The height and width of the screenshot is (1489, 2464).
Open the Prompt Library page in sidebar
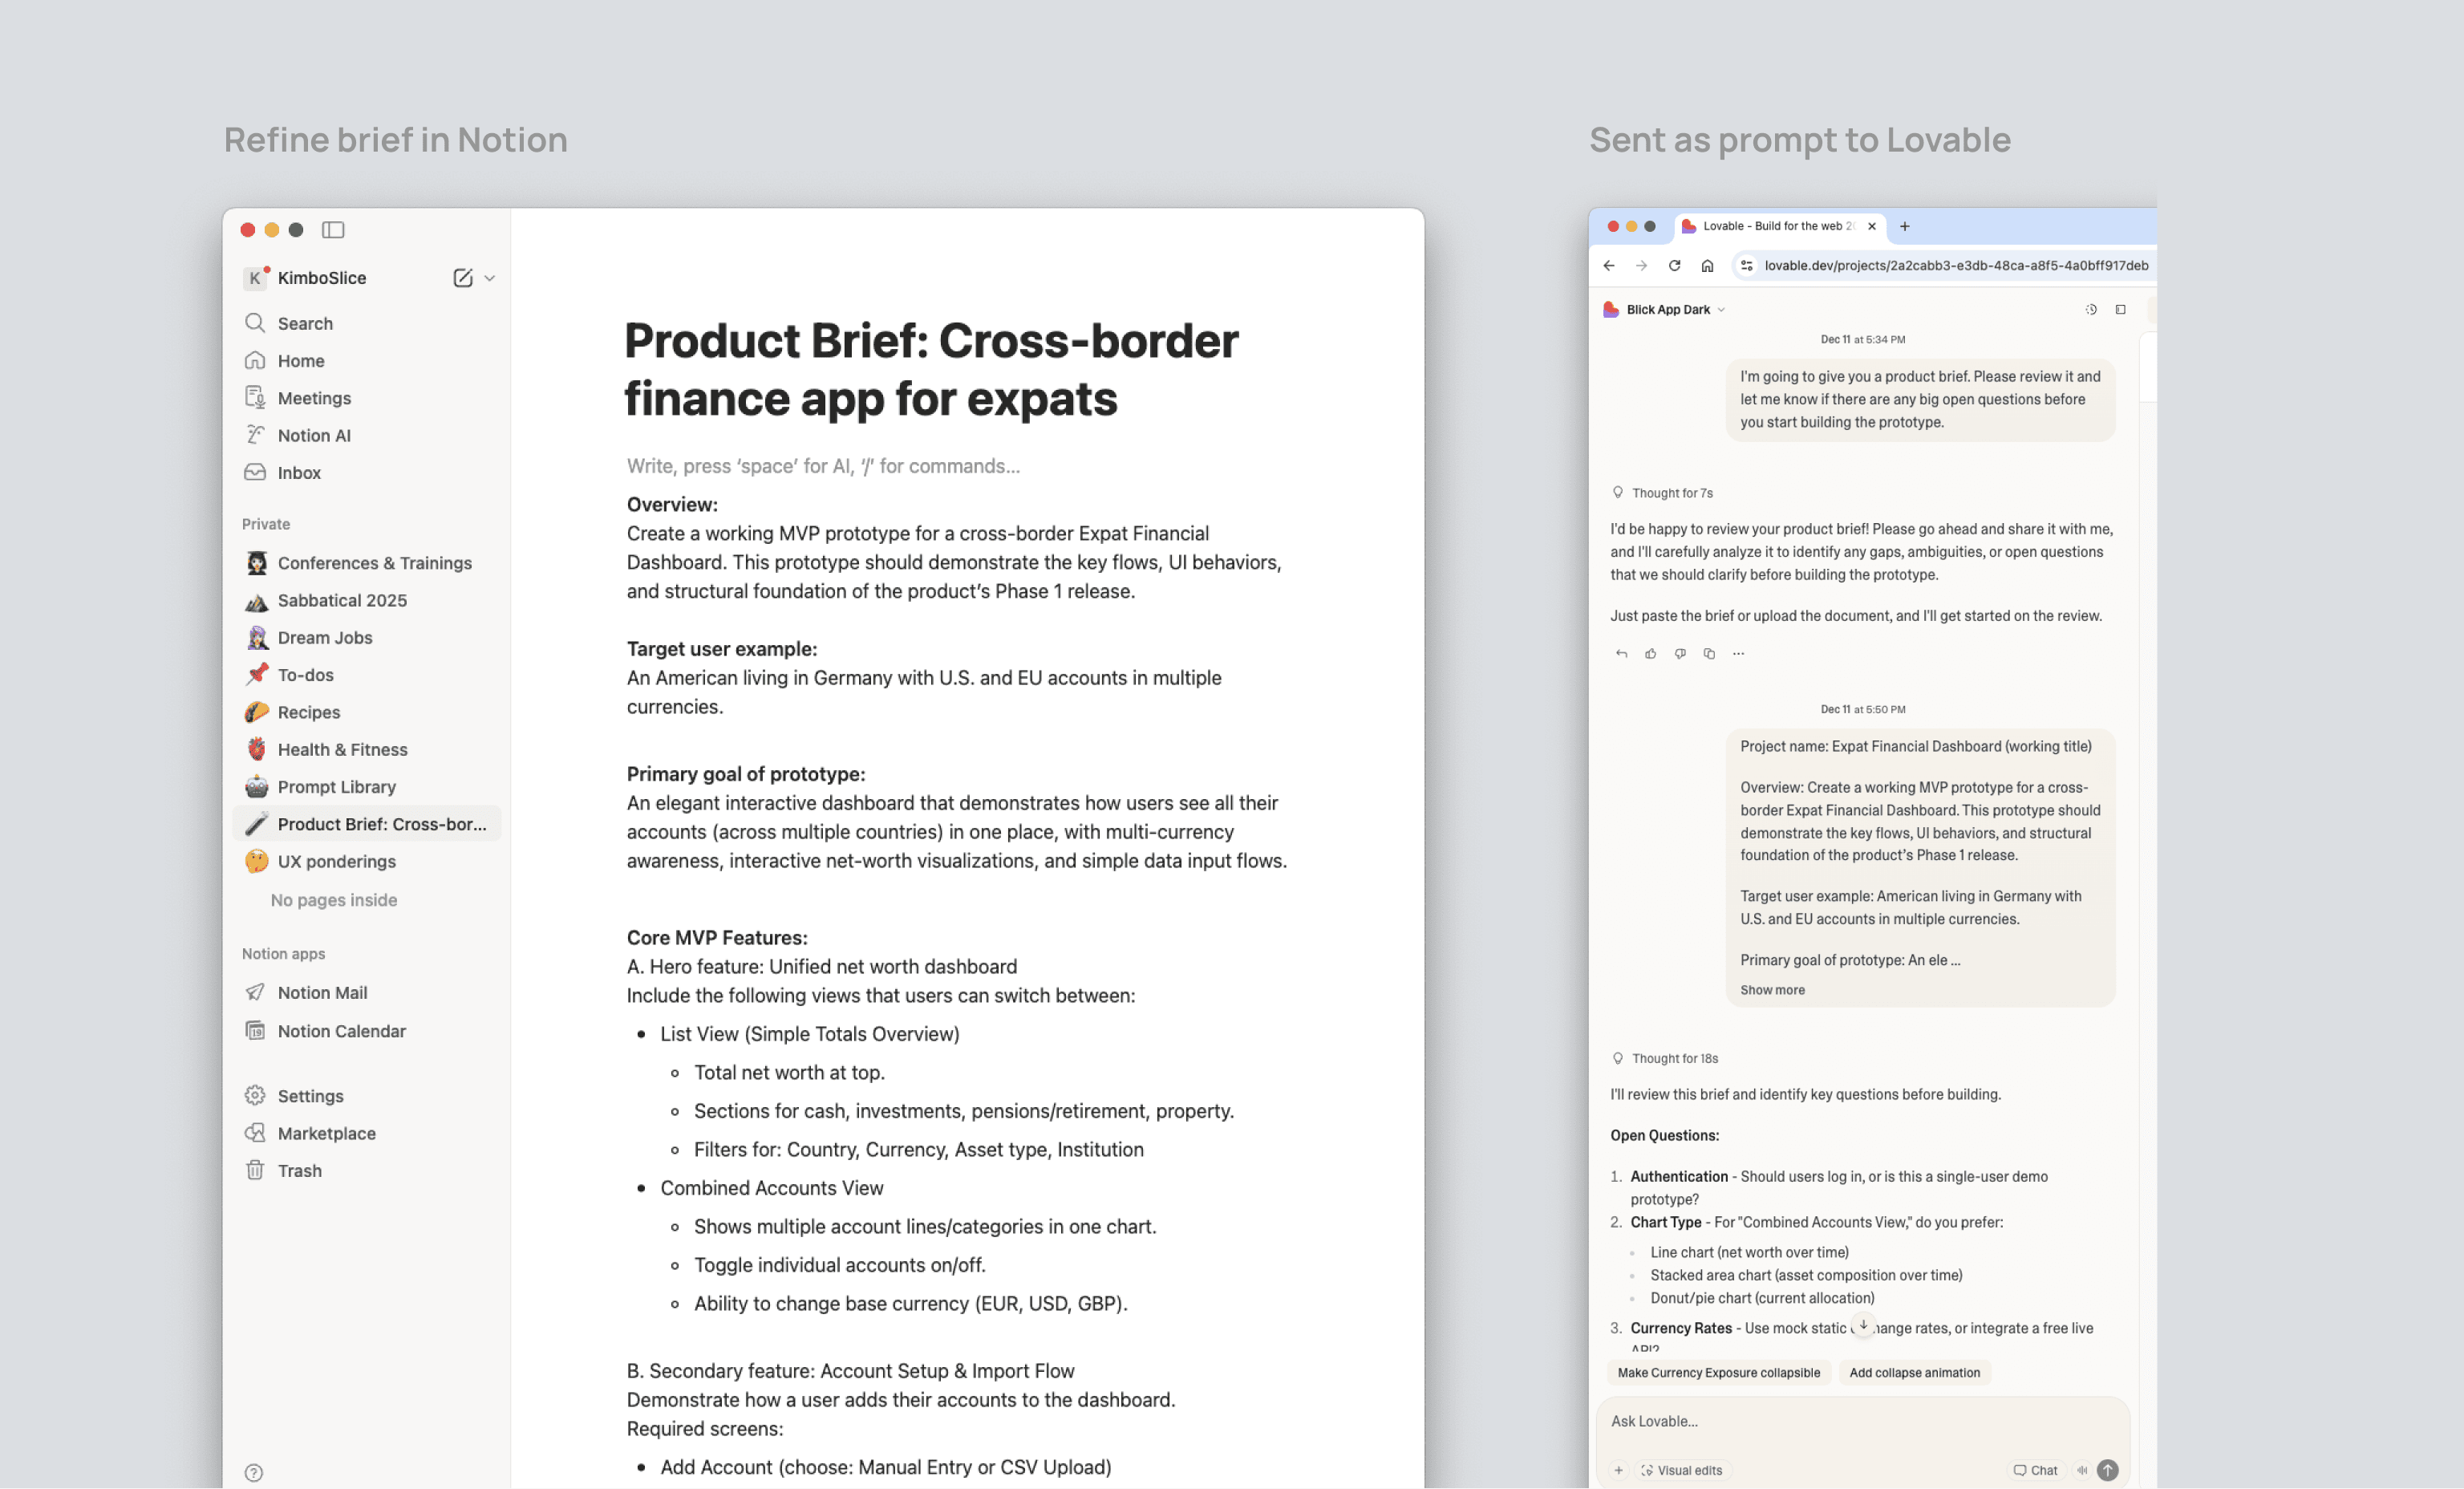[336, 787]
